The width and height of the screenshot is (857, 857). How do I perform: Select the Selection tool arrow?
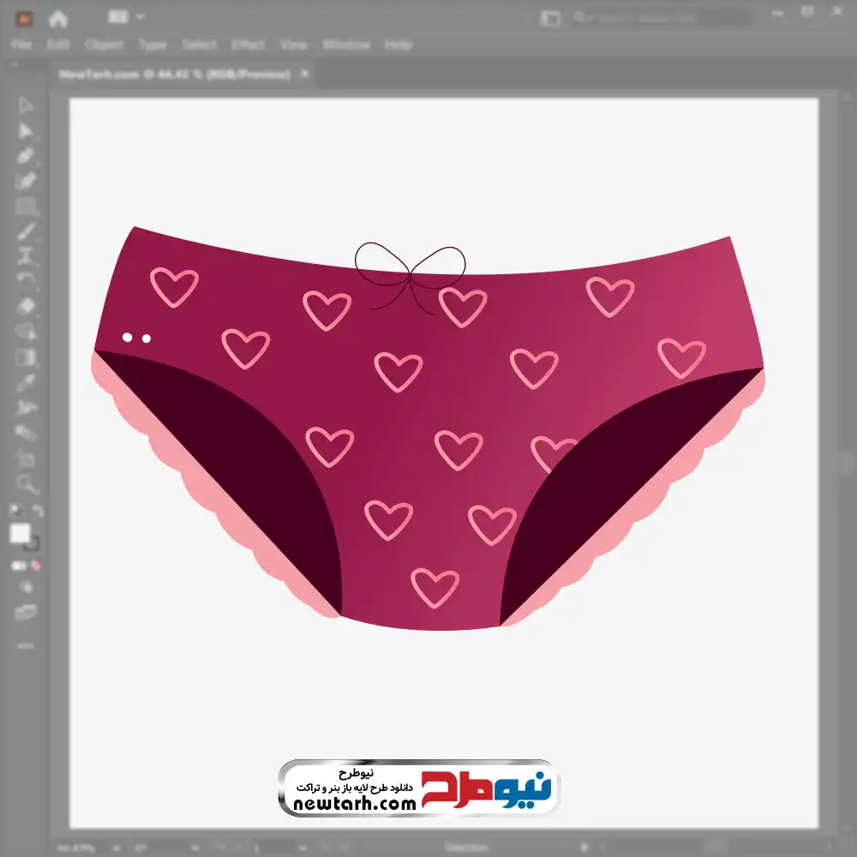point(26,105)
